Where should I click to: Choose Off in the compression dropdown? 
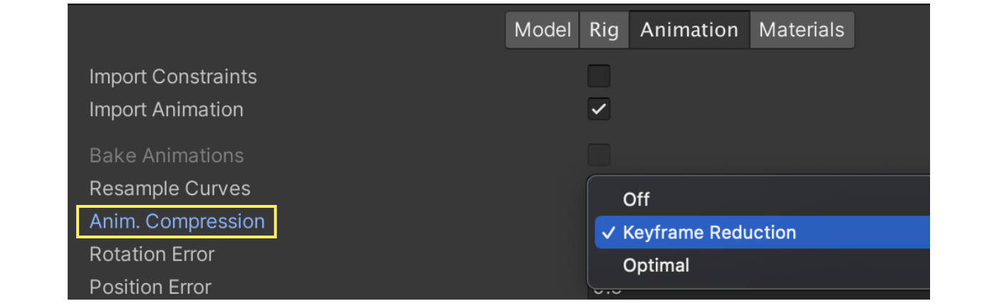[636, 199]
